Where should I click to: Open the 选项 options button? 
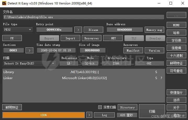tap(176, 100)
